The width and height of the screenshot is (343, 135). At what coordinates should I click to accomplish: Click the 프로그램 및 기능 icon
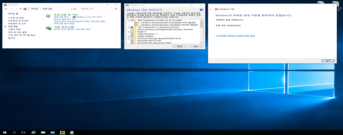pos(48,16)
